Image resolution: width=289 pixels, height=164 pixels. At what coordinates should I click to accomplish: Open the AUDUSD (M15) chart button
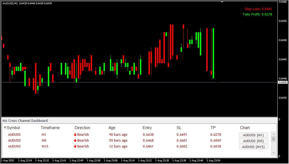point(253,147)
